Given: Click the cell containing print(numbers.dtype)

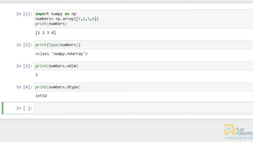Looking at the screenshot, I should tap(143, 87).
